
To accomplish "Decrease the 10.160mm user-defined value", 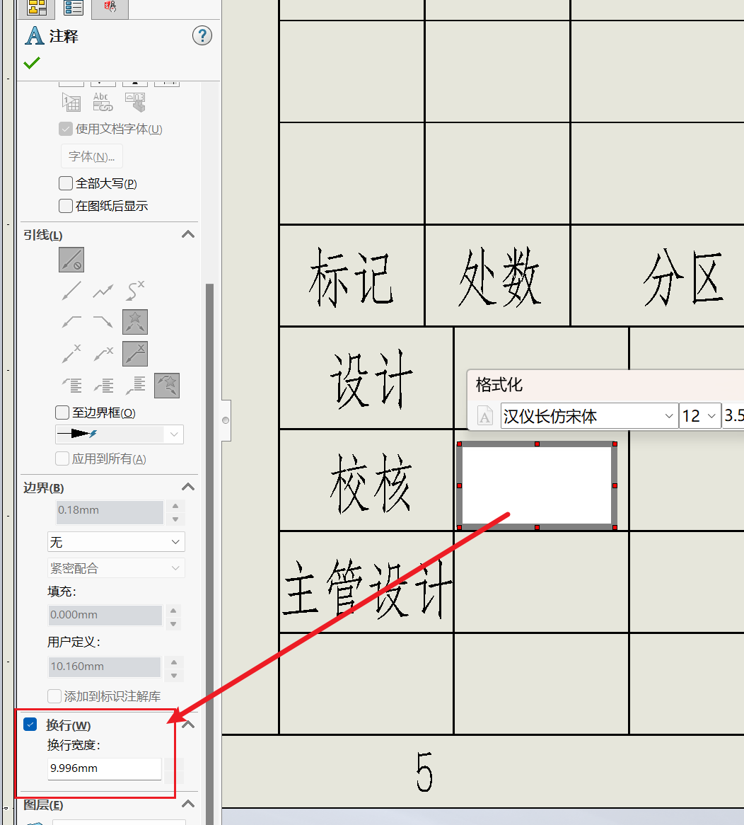I will [x=174, y=676].
